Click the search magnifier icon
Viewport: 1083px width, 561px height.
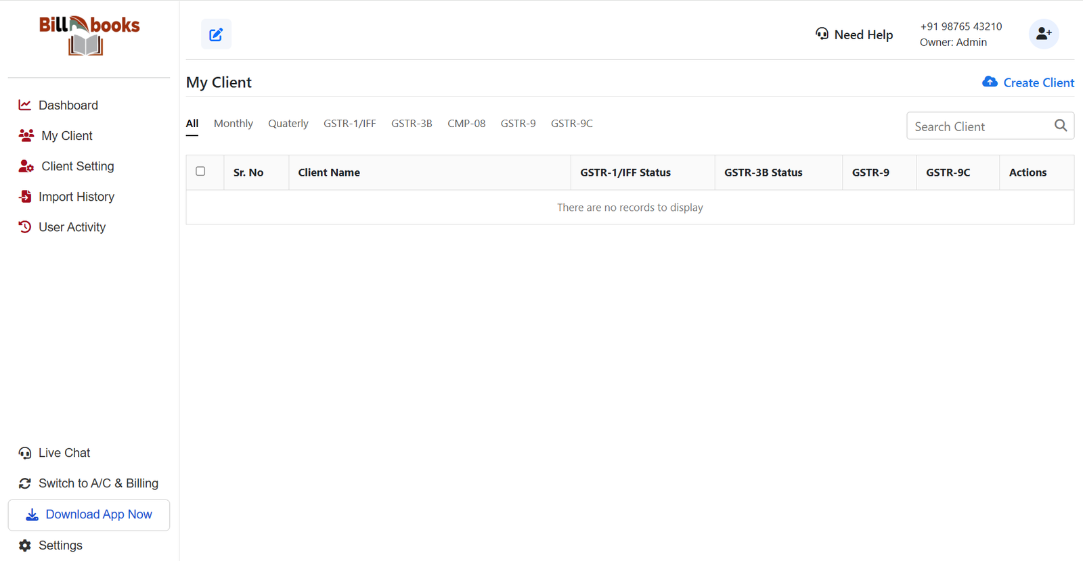click(x=1060, y=126)
